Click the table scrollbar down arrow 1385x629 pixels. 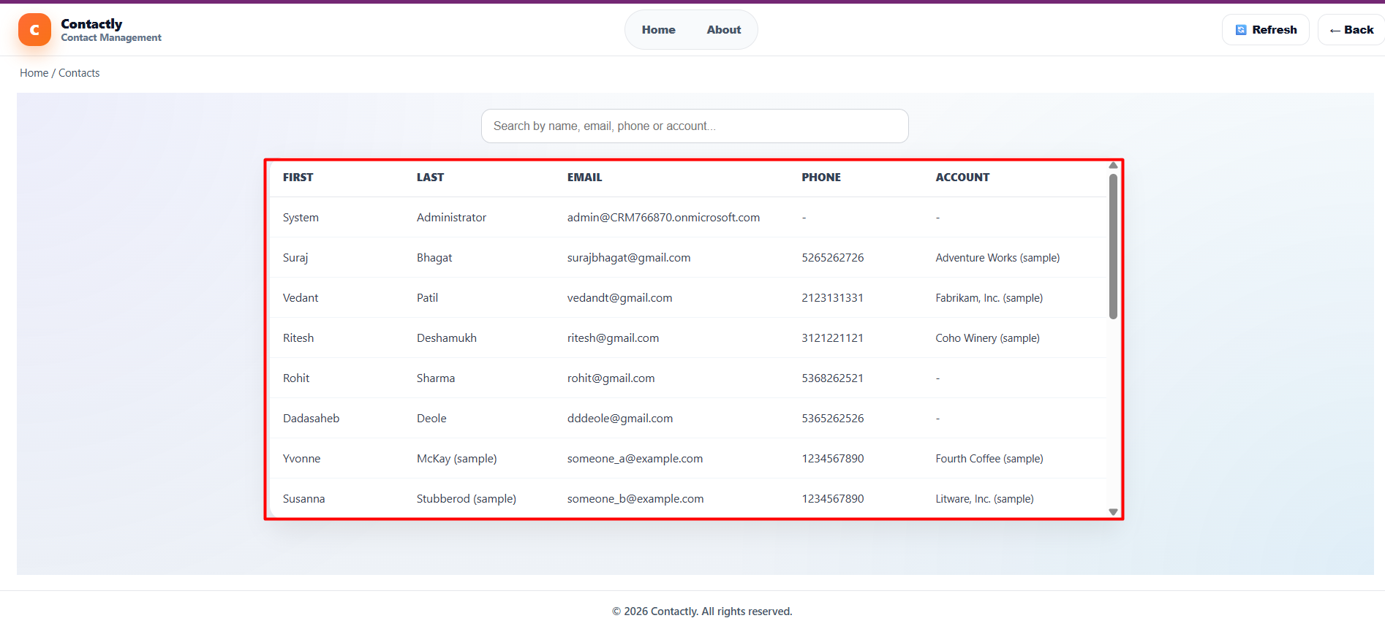coord(1113,512)
